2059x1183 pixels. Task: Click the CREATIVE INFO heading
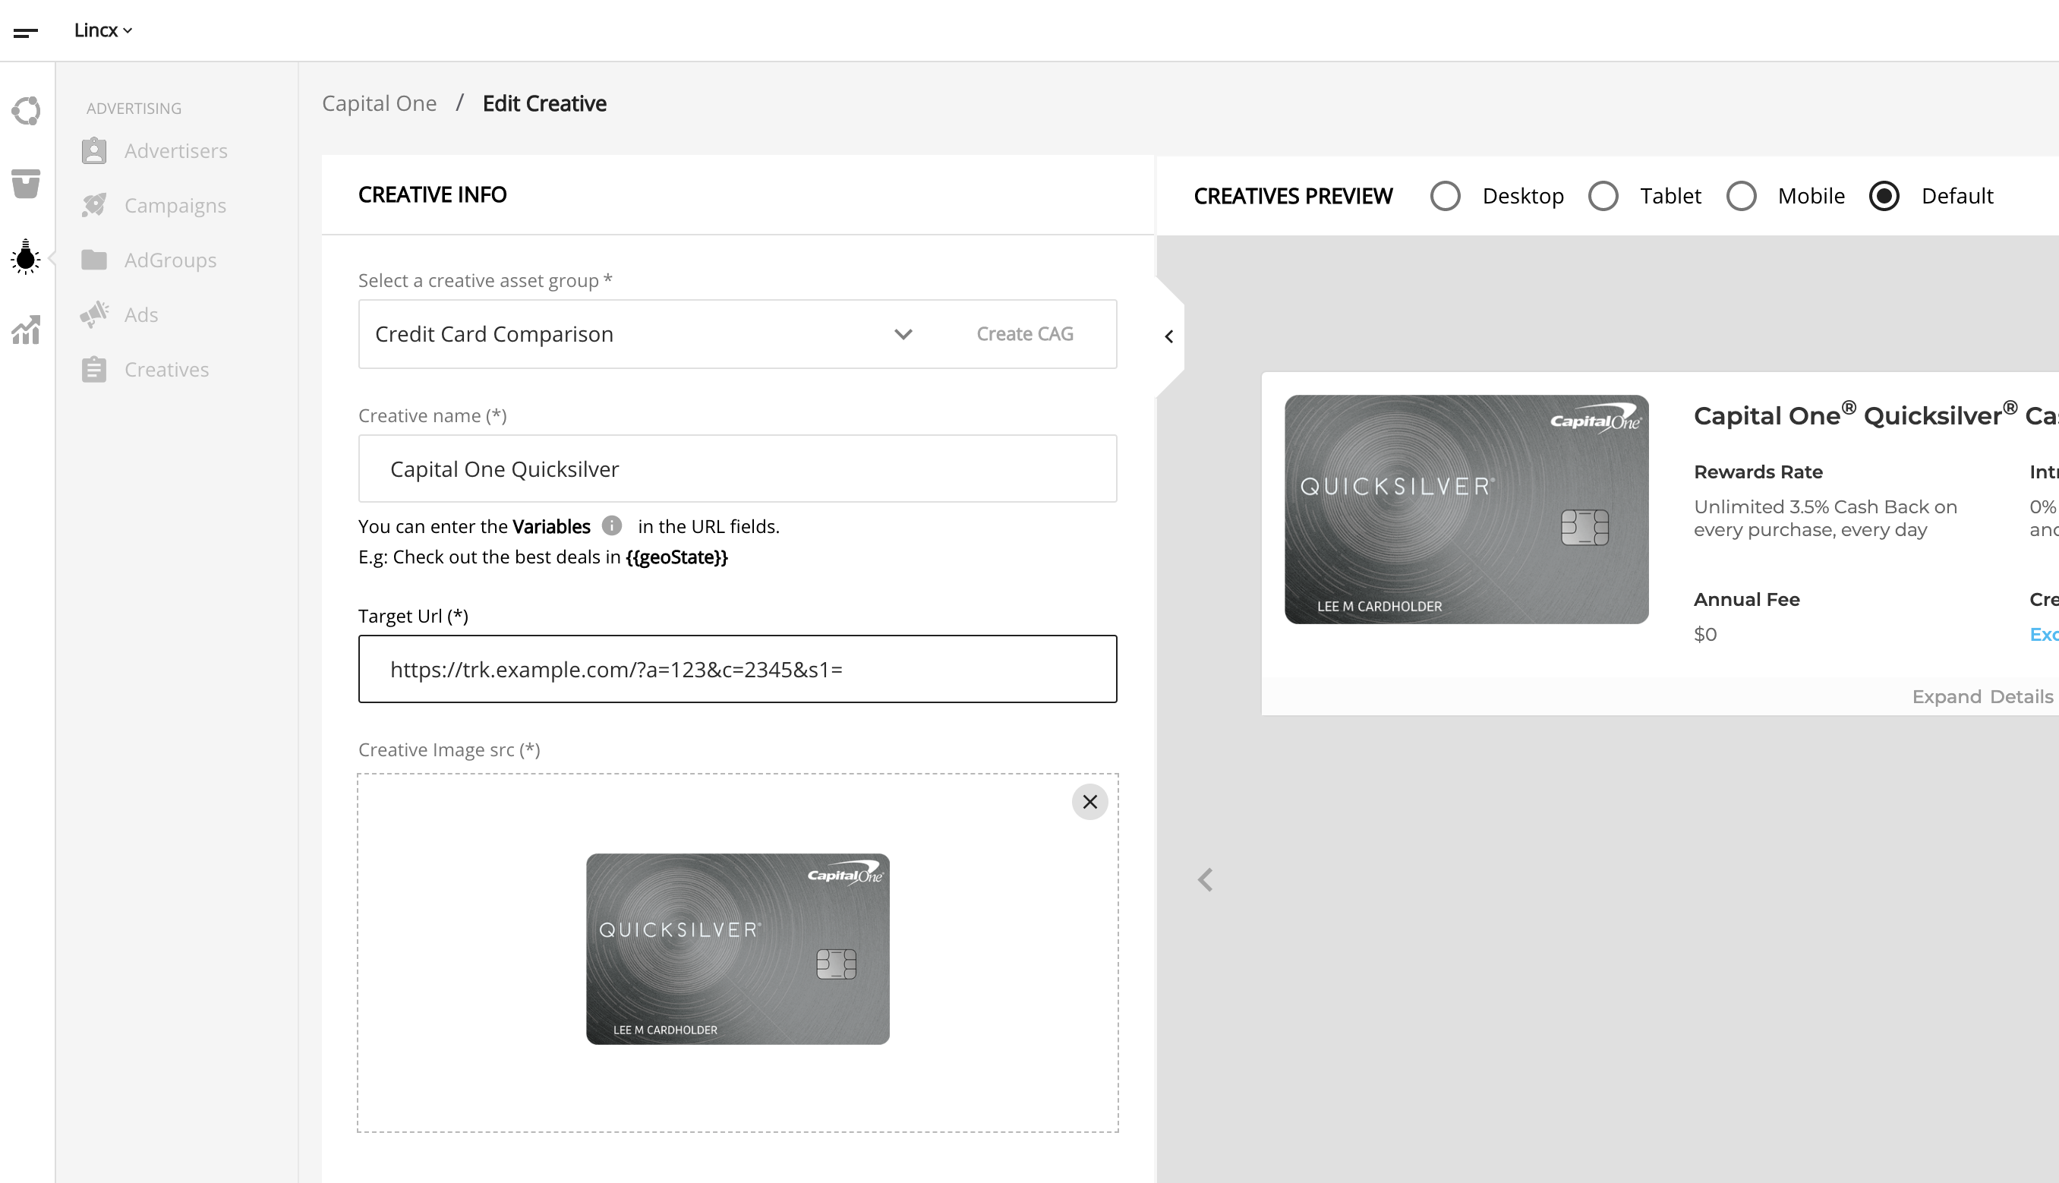pos(432,195)
